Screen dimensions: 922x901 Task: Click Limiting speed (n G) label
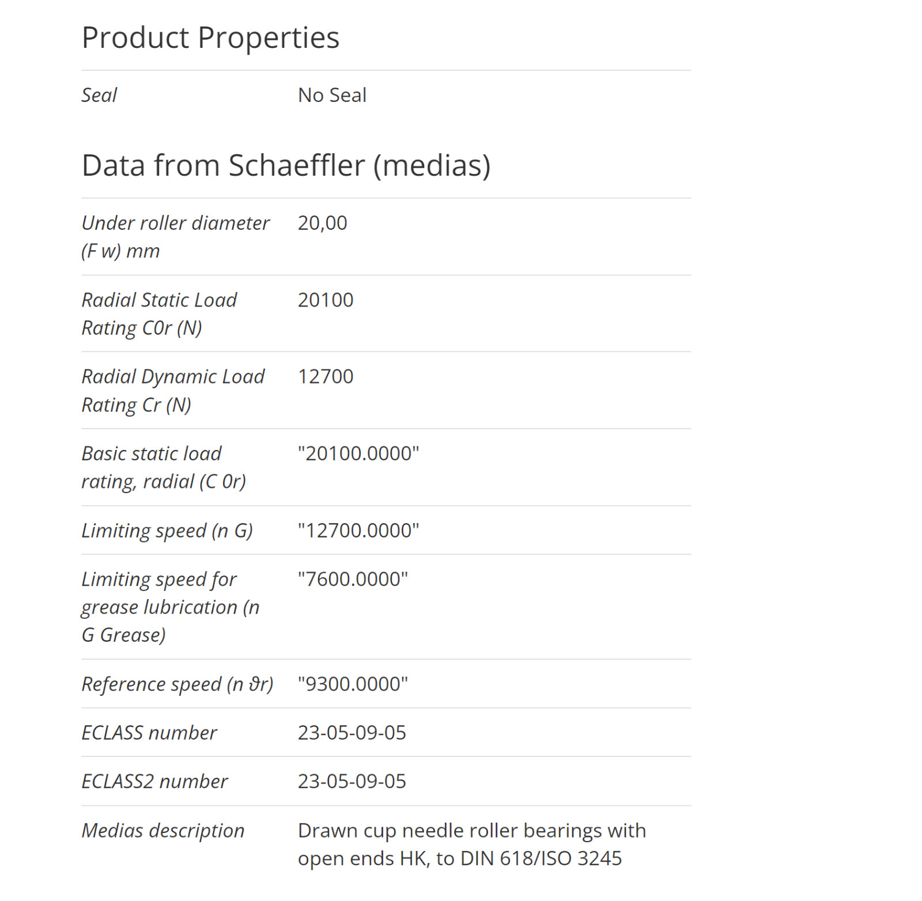[167, 531]
